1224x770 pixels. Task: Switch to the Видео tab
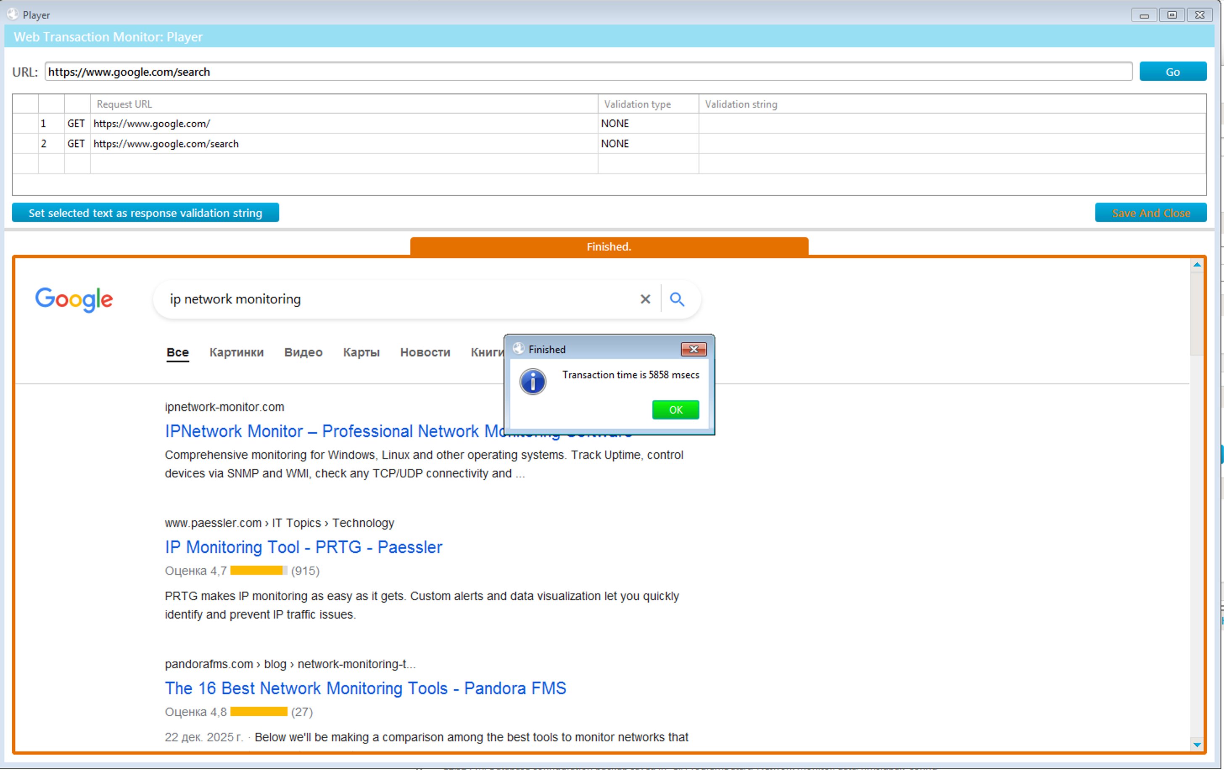303,352
